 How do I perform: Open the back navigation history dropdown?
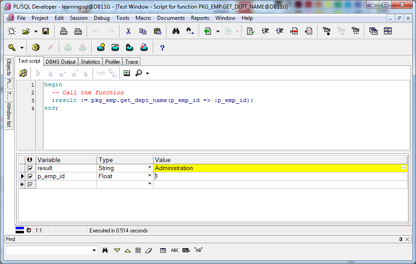click(218, 32)
